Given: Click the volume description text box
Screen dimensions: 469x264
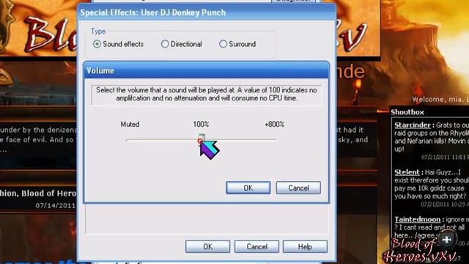Looking at the screenshot, I should pos(207,95).
